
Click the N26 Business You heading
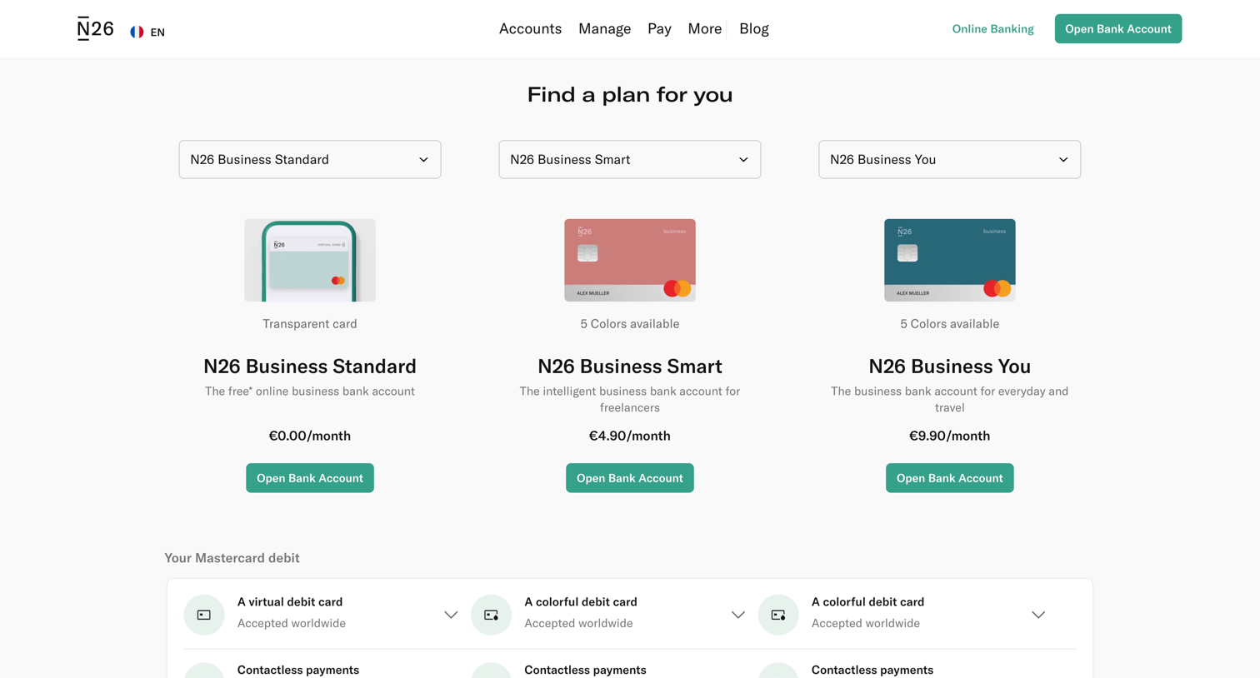tap(950, 366)
